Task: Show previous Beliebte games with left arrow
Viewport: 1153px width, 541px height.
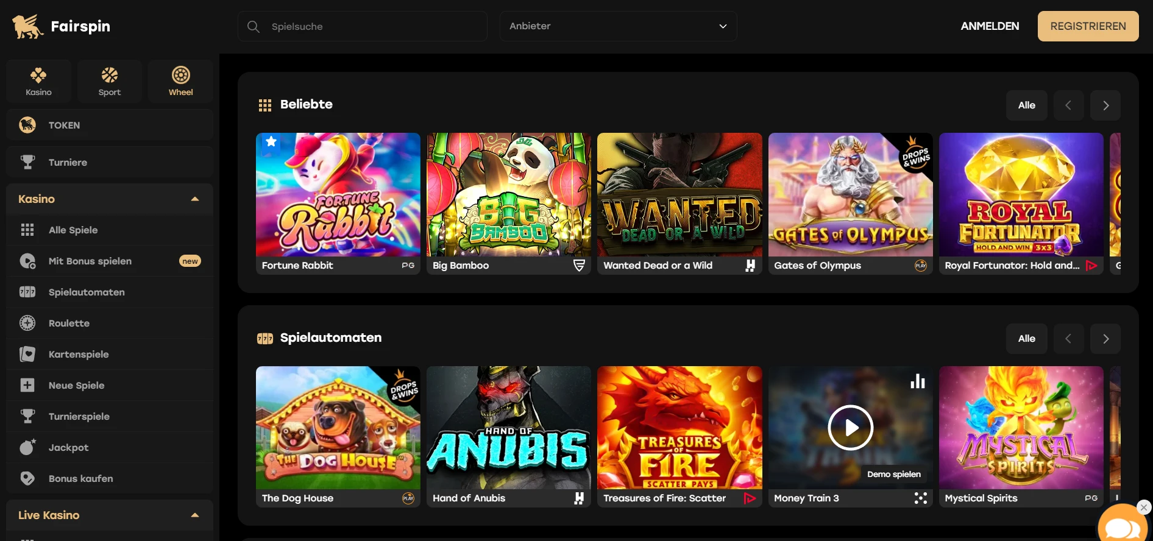Action: click(x=1068, y=105)
